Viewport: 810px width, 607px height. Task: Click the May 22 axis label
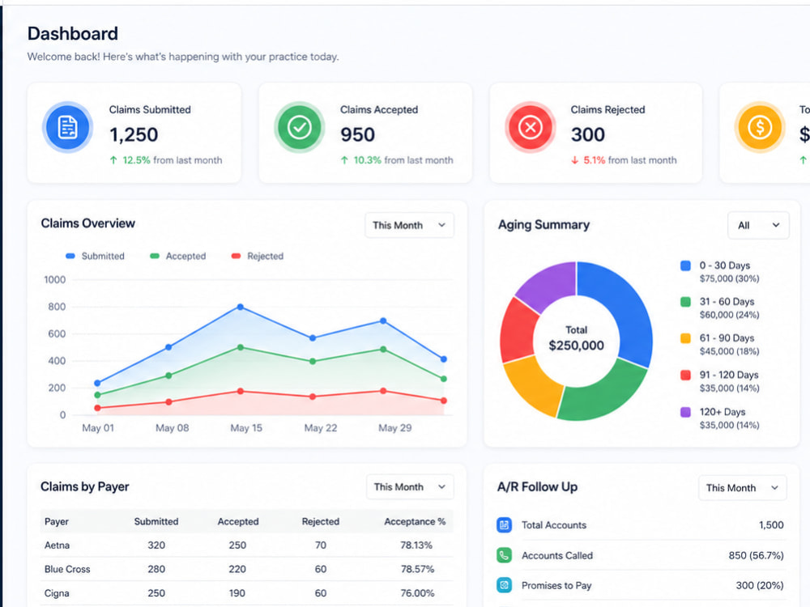pos(320,428)
